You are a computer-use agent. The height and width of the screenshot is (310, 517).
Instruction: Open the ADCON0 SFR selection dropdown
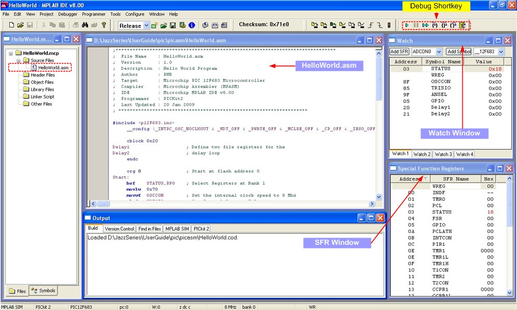pos(439,52)
